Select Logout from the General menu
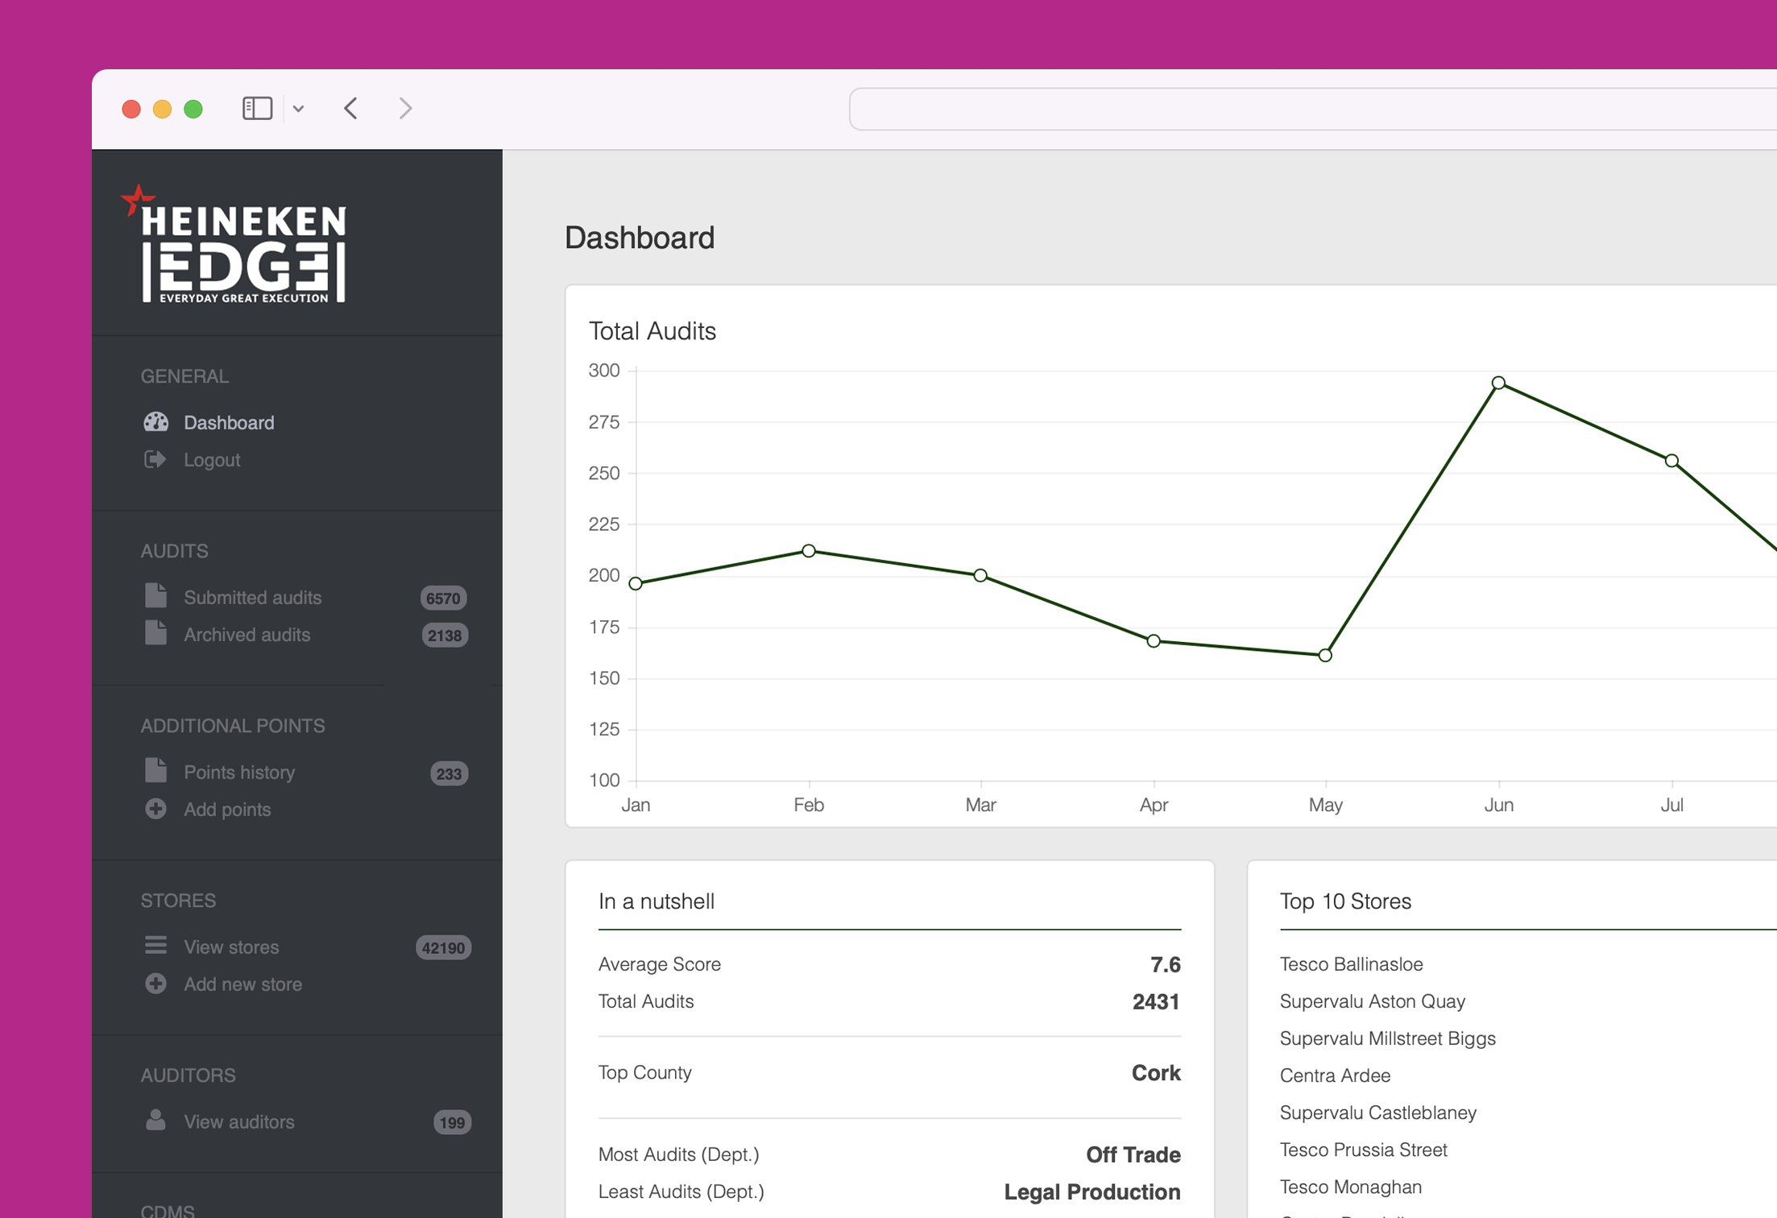 tap(211, 459)
